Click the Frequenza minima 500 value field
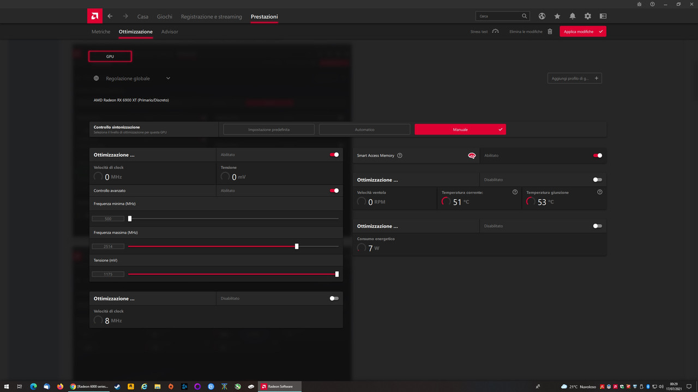 point(108,218)
